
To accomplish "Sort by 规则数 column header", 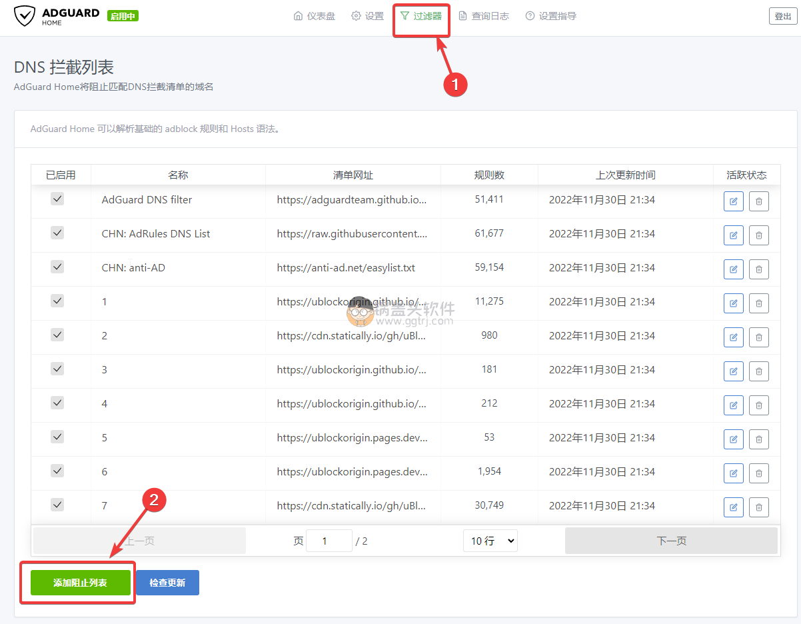I will 489,175.
